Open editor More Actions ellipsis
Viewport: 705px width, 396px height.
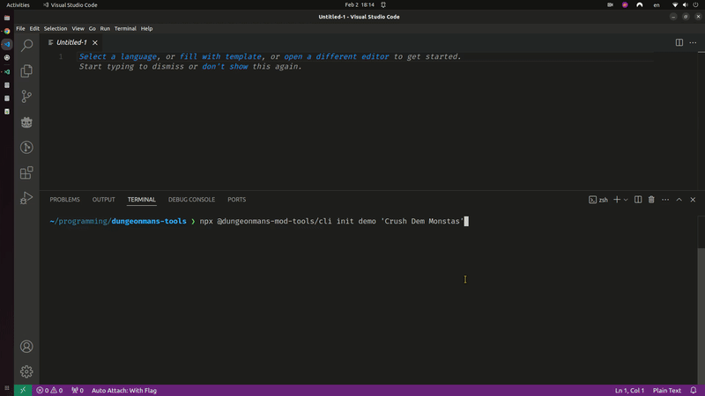click(693, 42)
